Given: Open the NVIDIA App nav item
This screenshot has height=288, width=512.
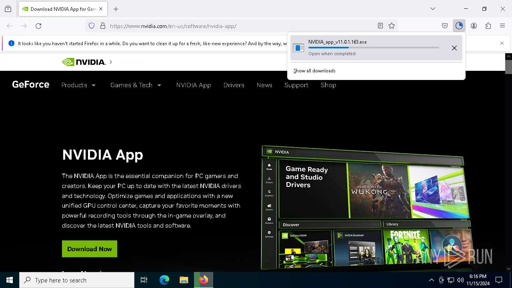Looking at the screenshot, I should [194, 85].
